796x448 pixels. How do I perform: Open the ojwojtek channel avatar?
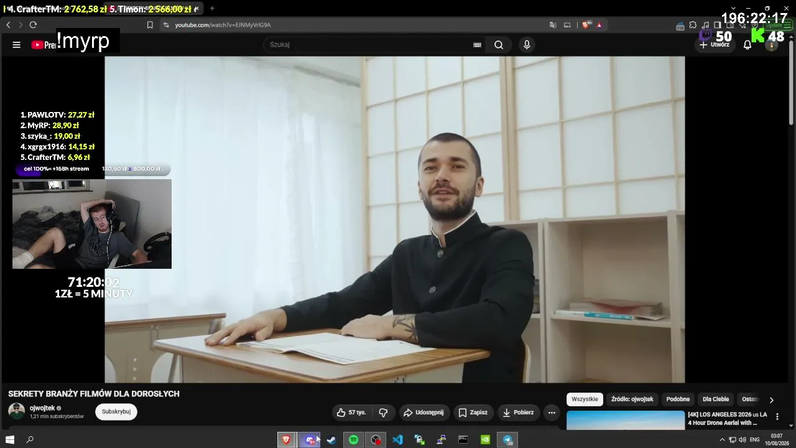point(16,411)
